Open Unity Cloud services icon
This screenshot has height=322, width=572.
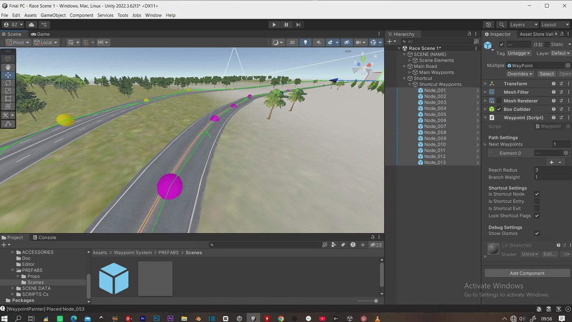[31, 25]
